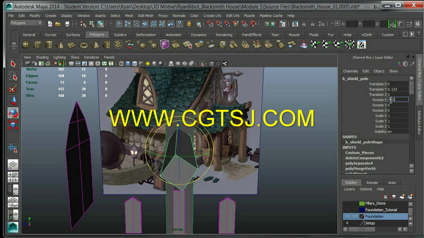Viewport: 424px width, 238px height.
Task: Open Layers menu in Layer Editor
Action: click(x=349, y=189)
